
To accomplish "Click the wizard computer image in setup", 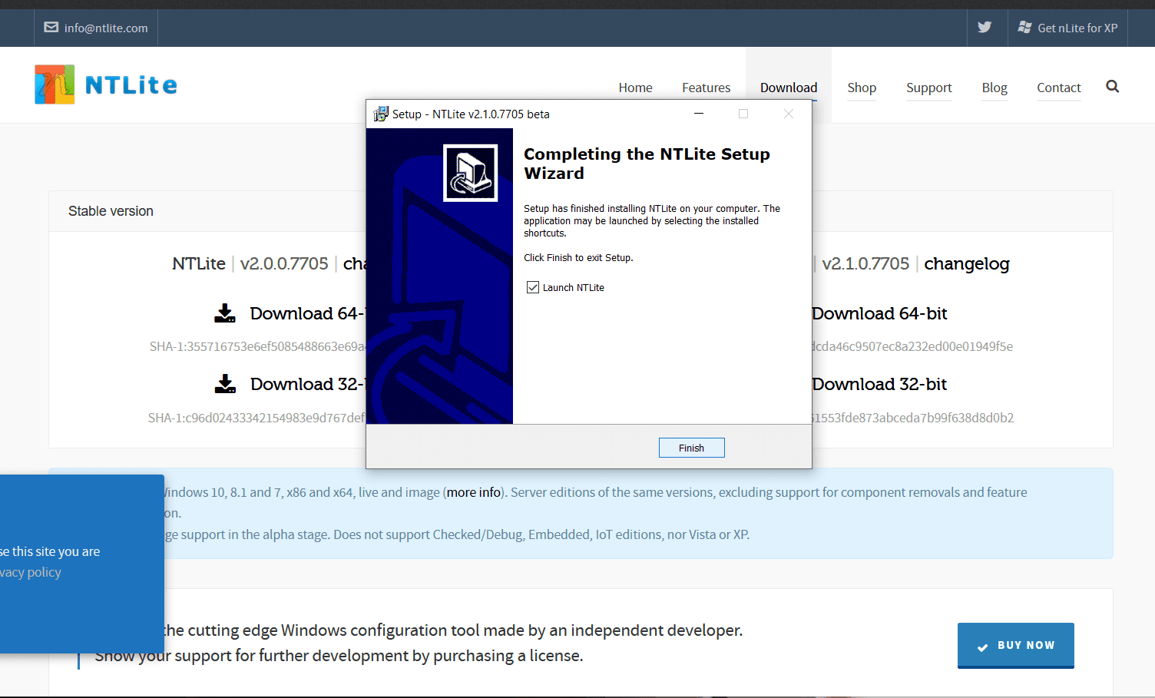I will [471, 174].
